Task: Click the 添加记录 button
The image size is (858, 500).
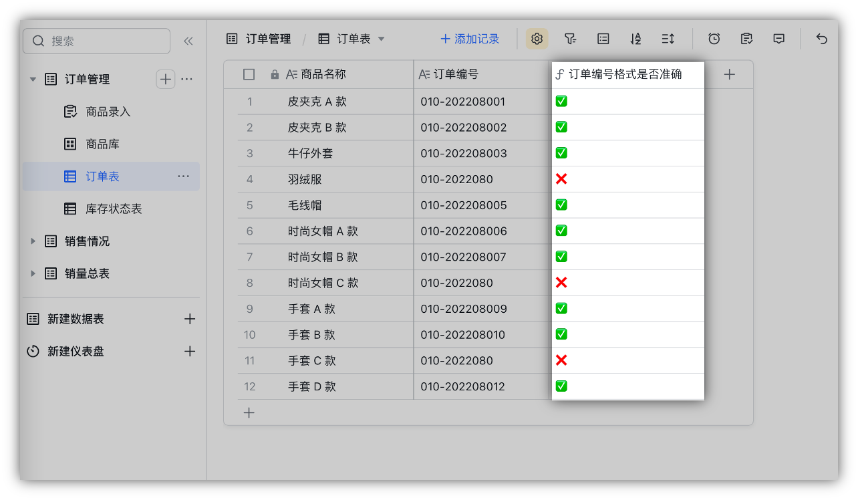Action: pyautogui.click(x=470, y=39)
